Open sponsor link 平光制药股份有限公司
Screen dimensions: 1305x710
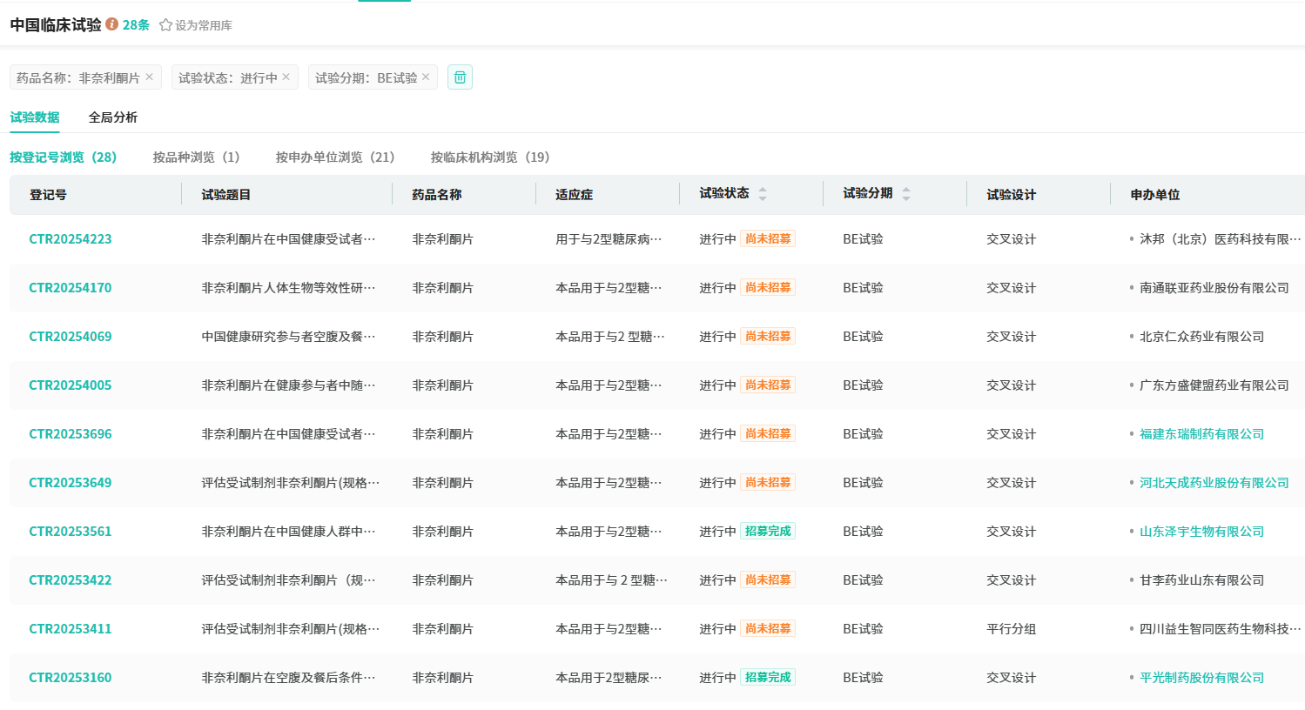tap(1201, 678)
